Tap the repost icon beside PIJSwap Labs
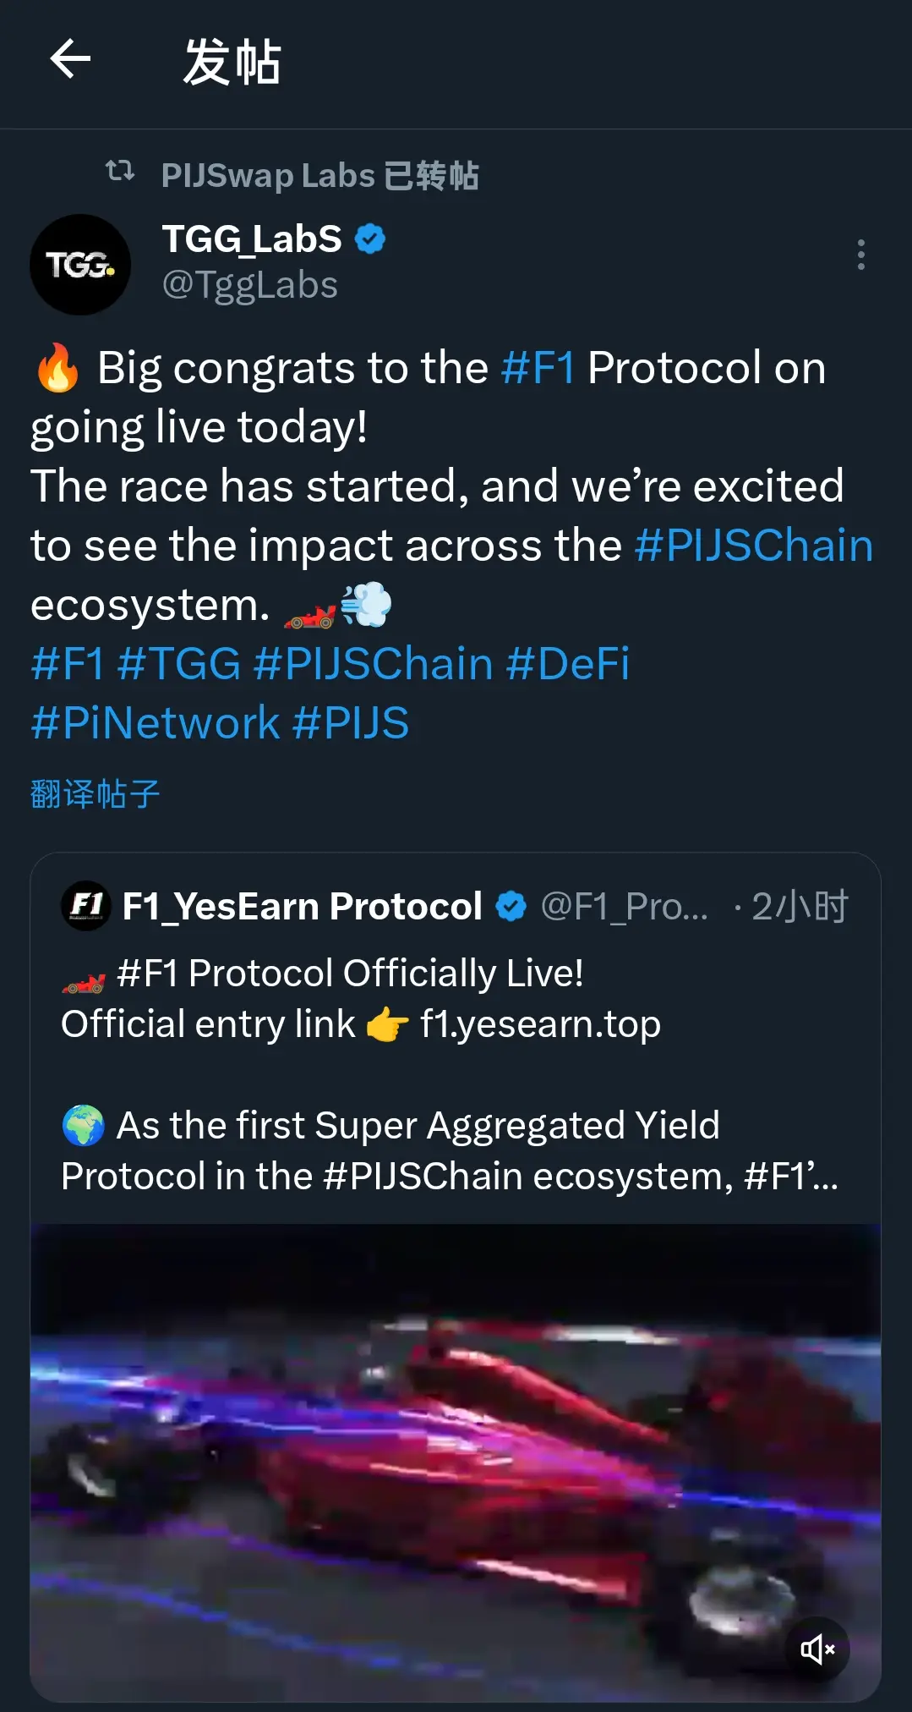This screenshot has height=1712, width=912. (120, 172)
